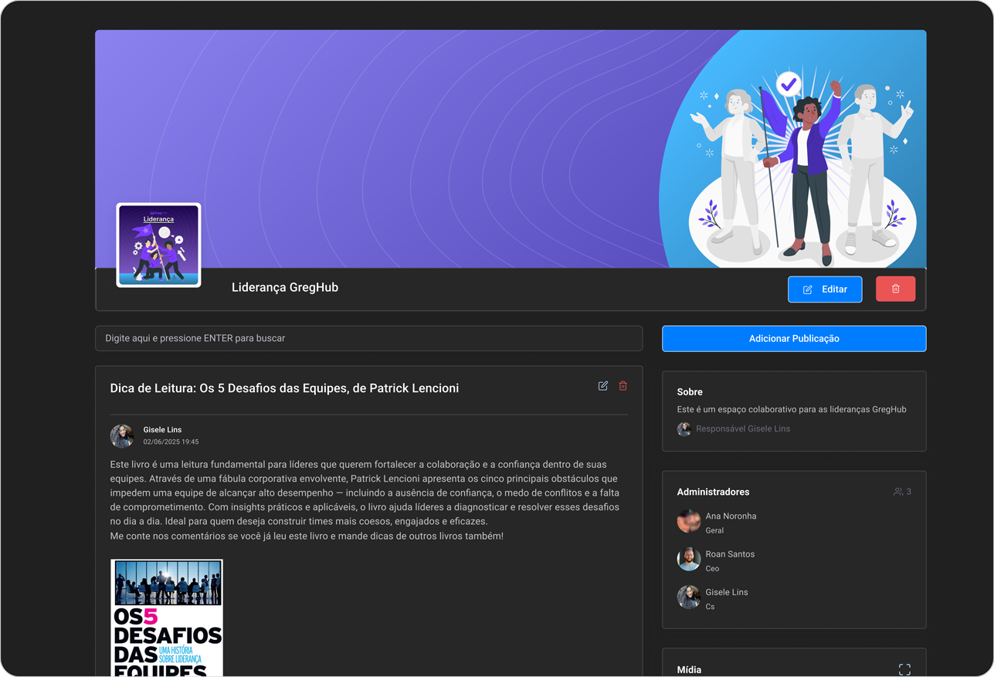994x677 pixels.
Task: Click Roan Santos' avatar in Administradores
Action: [688, 560]
